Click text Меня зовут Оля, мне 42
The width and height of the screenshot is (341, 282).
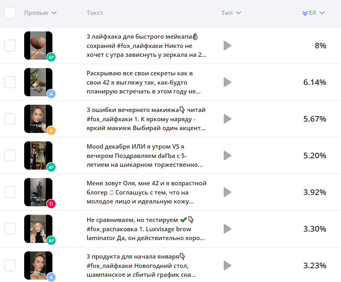(123, 183)
